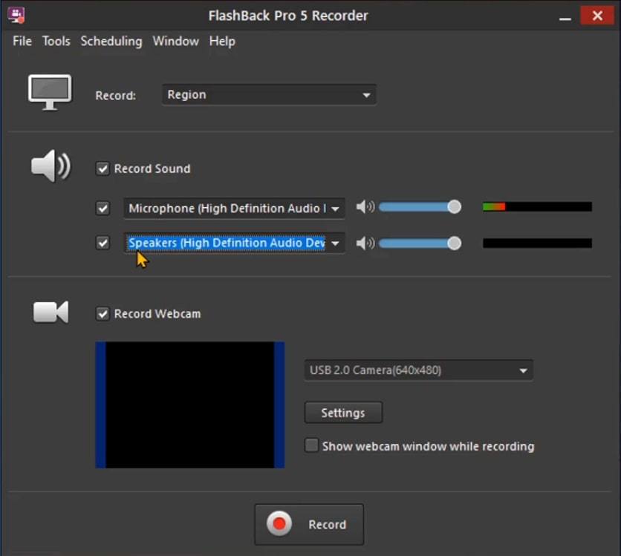Open the Scheduling menu

(x=111, y=41)
